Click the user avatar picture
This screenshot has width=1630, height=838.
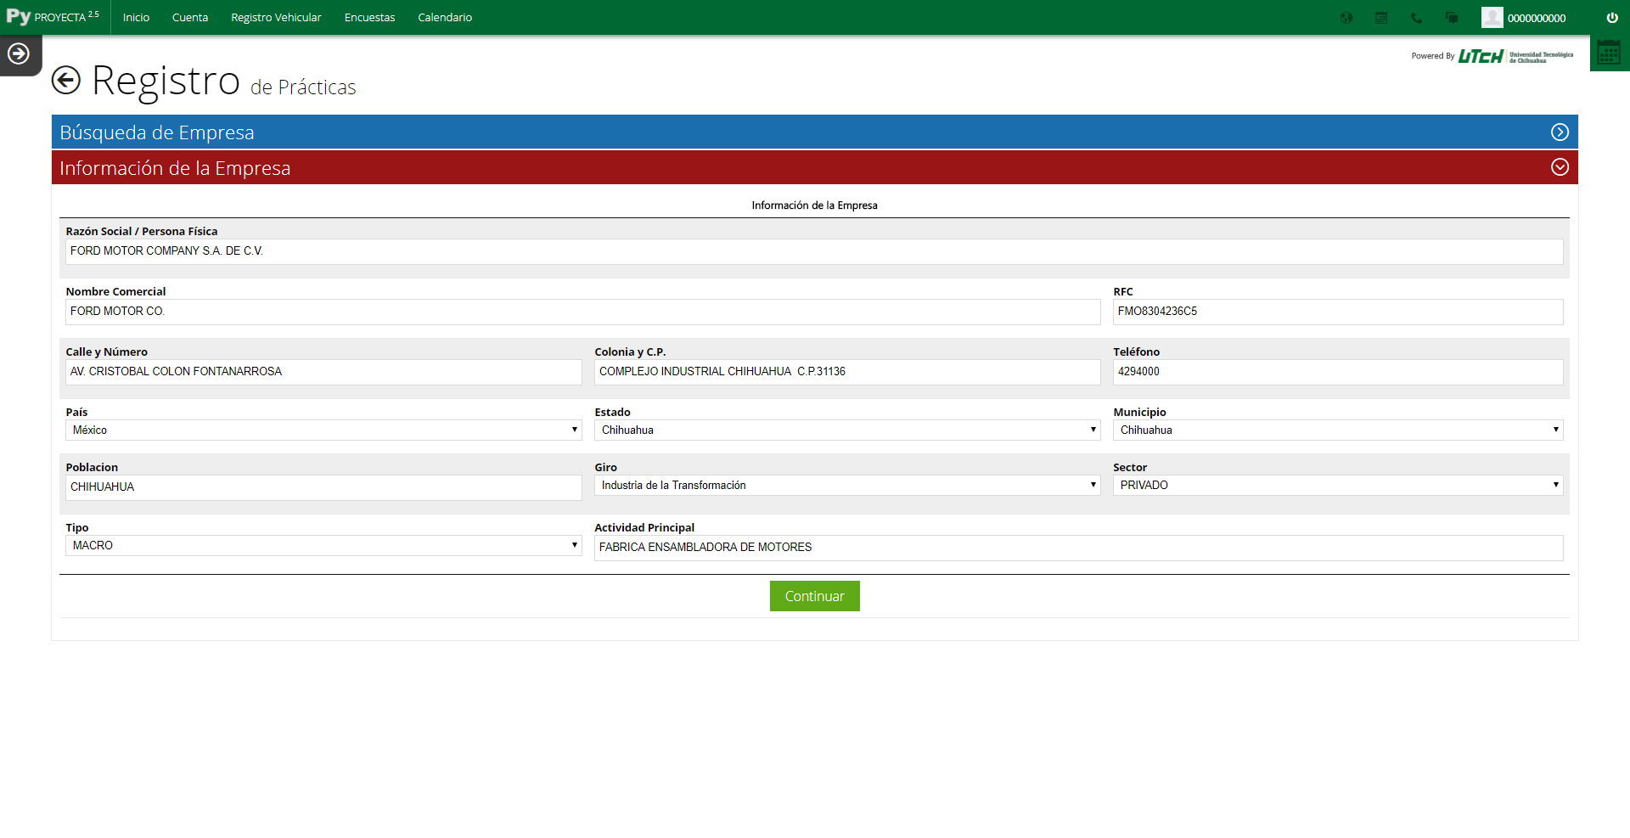(x=1492, y=18)
